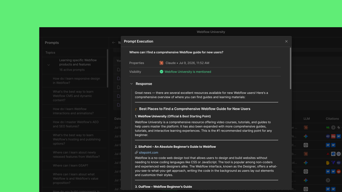Click the 3. OuiFlow Webflow Beginner's Guide heading
This screenshot has width=342, height=192.
pyautogui.click(x=164, y=187)
